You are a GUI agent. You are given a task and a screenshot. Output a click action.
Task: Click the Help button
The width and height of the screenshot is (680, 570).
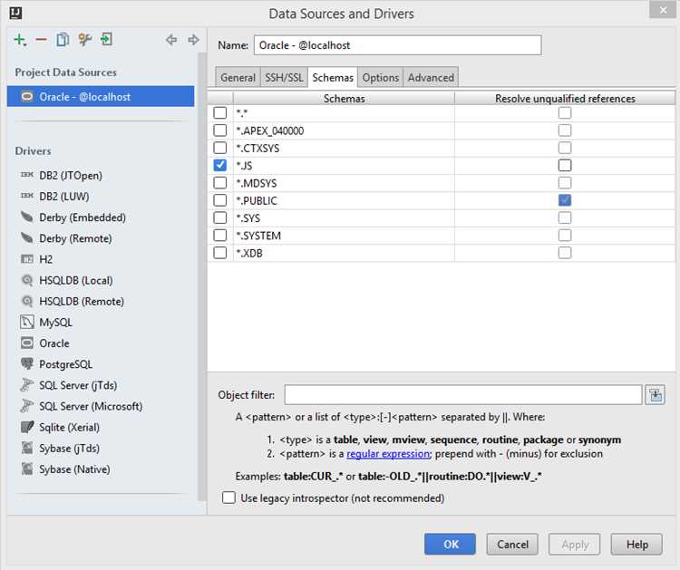tap(636, 545)
